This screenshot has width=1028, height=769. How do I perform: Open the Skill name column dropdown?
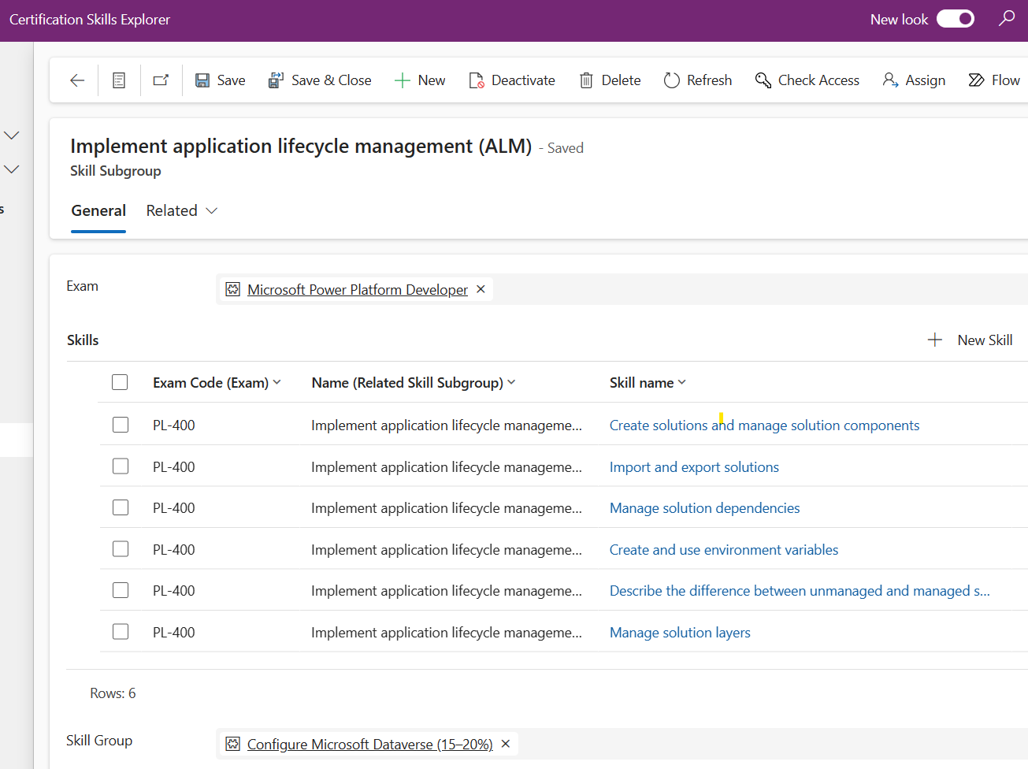click(681, 382)
